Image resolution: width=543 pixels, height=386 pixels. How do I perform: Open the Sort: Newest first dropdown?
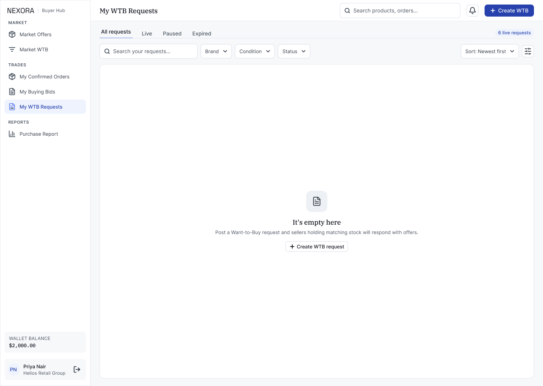(x=490, y=51)
